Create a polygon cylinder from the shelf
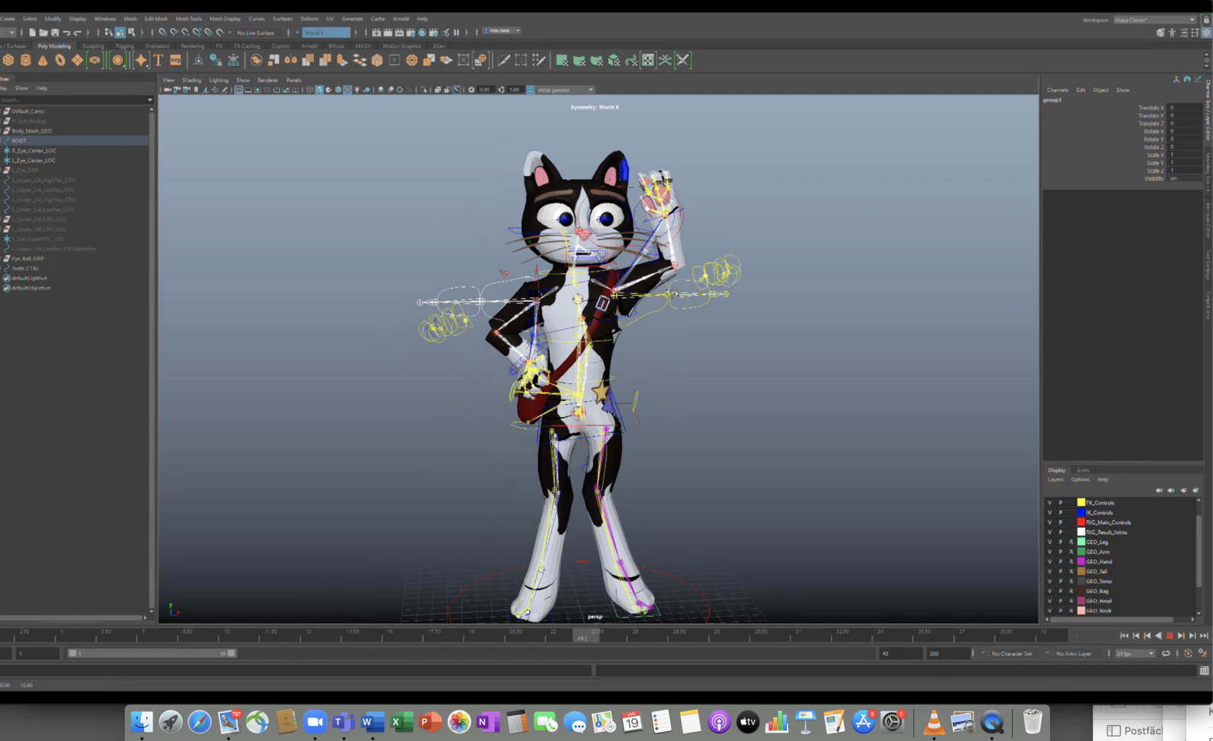The width and height of the screenshot is (1213, 741). [25, 60]
